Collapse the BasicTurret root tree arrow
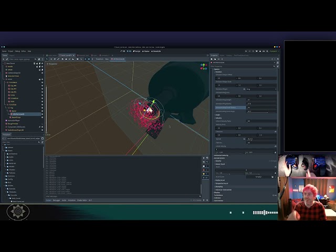This screenshot has height=252, width=336. click(3, 64)
